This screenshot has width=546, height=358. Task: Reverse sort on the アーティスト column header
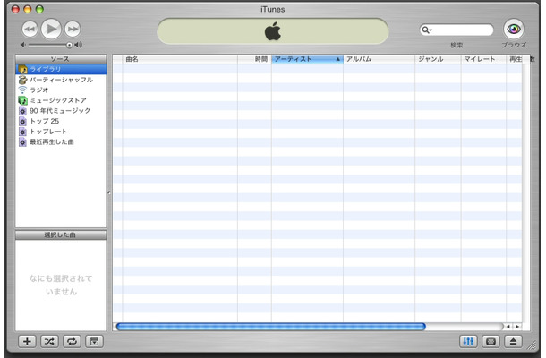(308, 59)
